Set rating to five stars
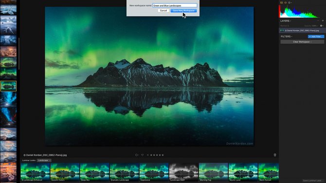326x183 pixels. (x=163, y=155)
